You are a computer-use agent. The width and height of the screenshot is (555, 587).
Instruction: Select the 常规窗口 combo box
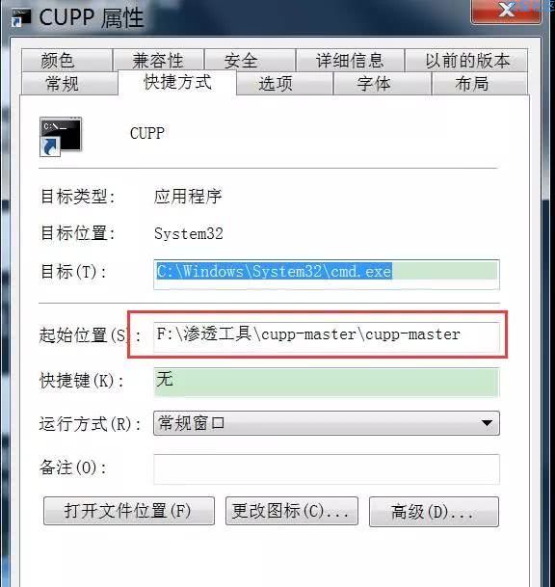pos(327,423)
